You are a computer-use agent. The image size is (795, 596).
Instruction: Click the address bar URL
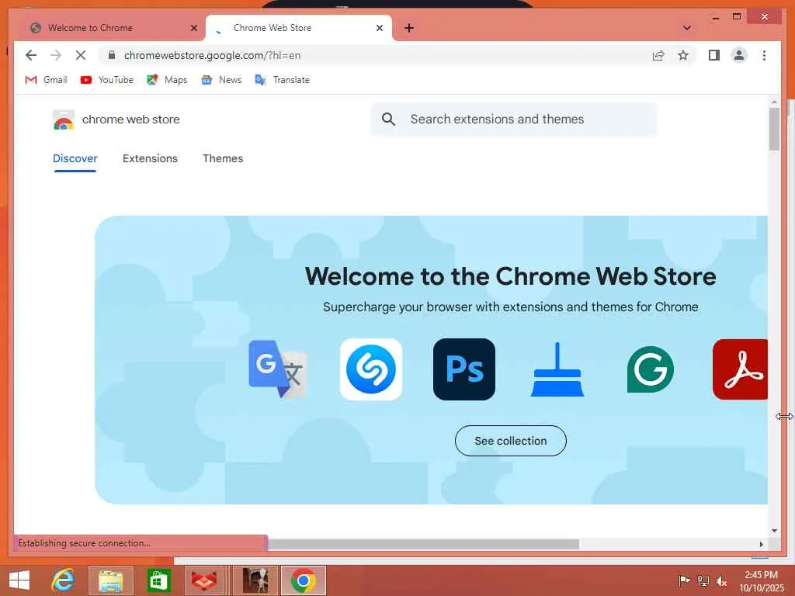pyautogui.click(x=213, y=55)
